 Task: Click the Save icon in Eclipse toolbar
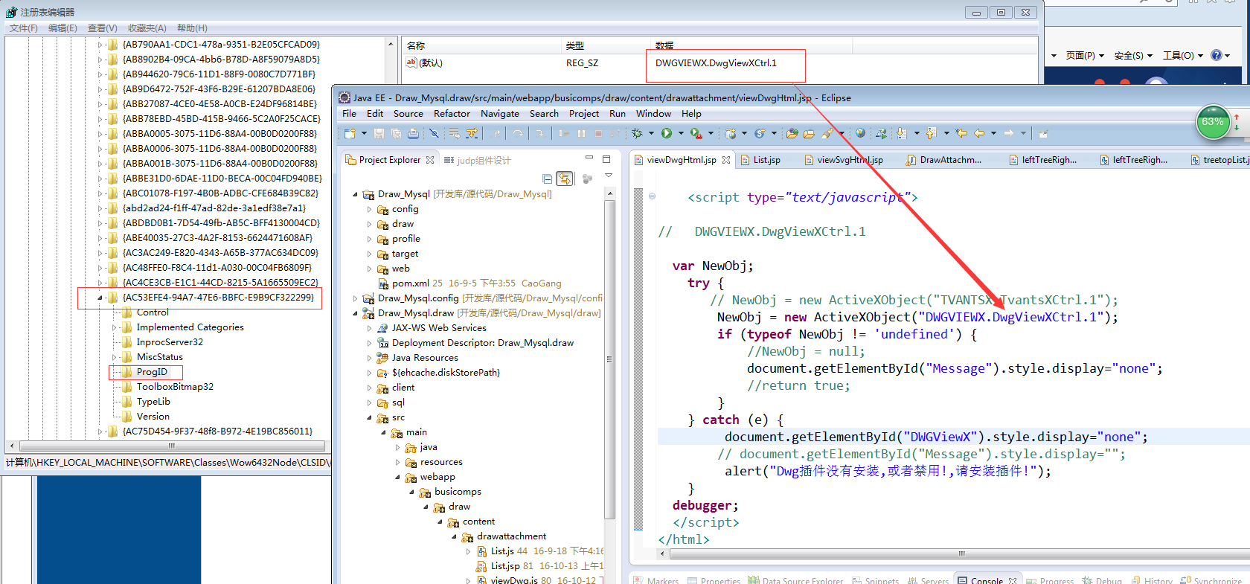tap(379, 133)
